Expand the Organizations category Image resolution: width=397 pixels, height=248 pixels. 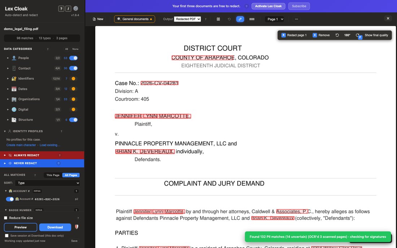(8, 99)
